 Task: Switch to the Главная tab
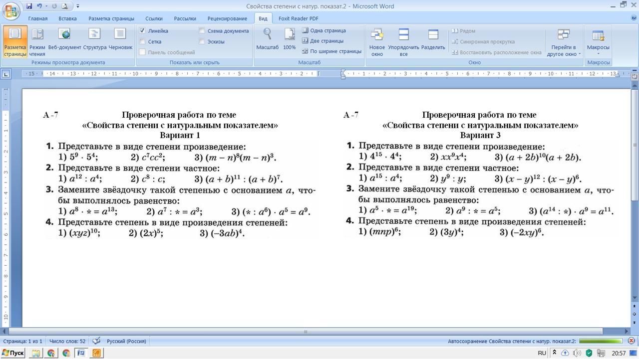(38, 18)
